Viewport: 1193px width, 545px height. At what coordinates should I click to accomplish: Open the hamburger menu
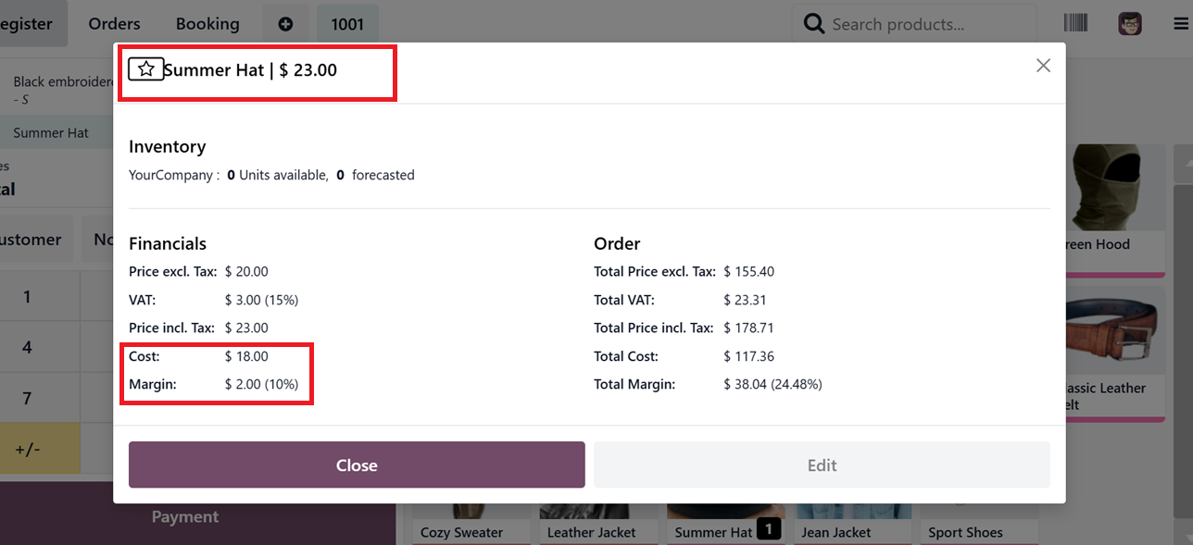coord(1180,24)
